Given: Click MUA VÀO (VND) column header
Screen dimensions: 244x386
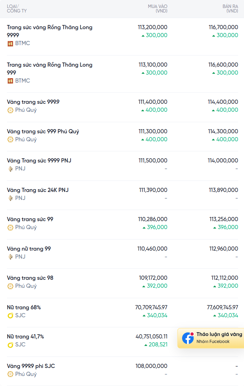Looking at the screenshot, I should [157, 9].
